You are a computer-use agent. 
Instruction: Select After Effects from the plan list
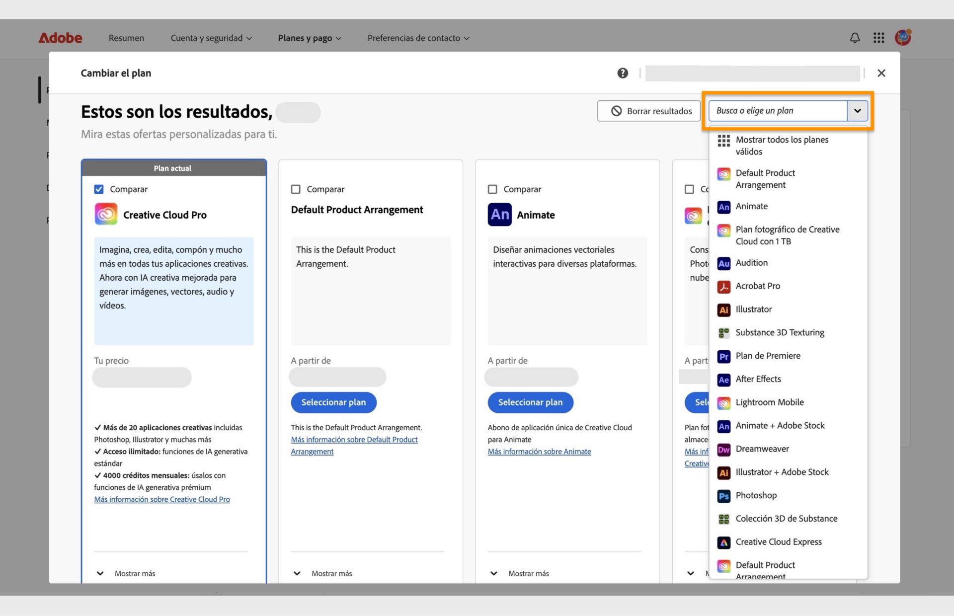tap(758, 379)
